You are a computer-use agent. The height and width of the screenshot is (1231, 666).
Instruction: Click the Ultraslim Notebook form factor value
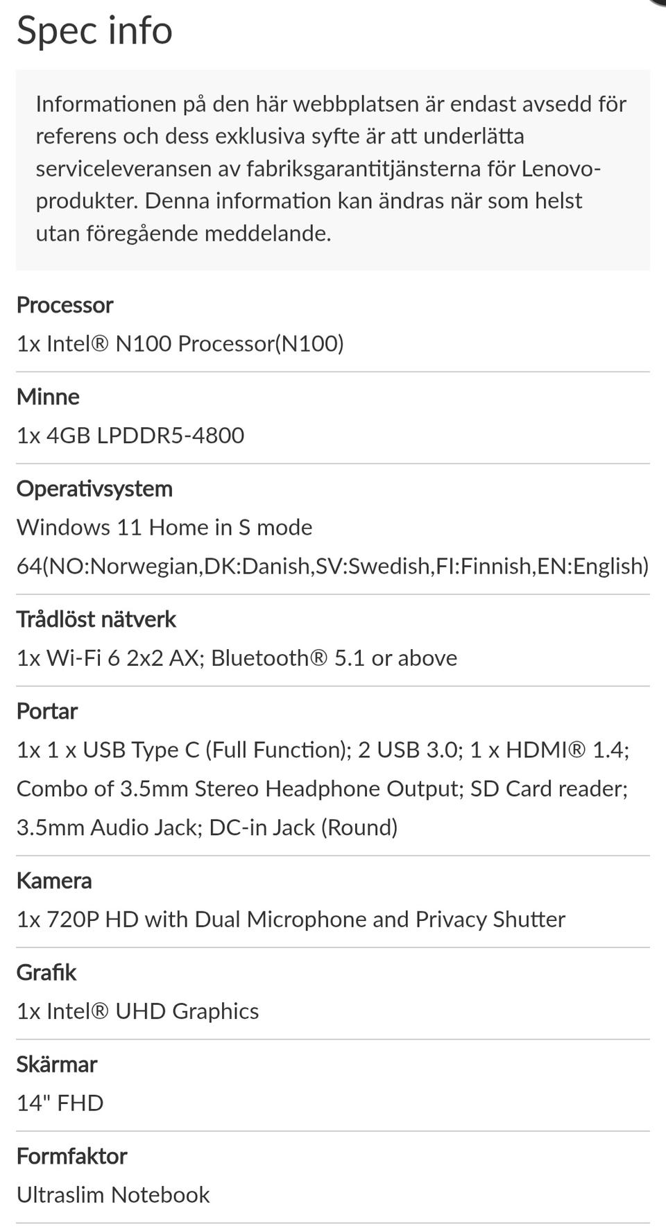[x=113, y=1195]
